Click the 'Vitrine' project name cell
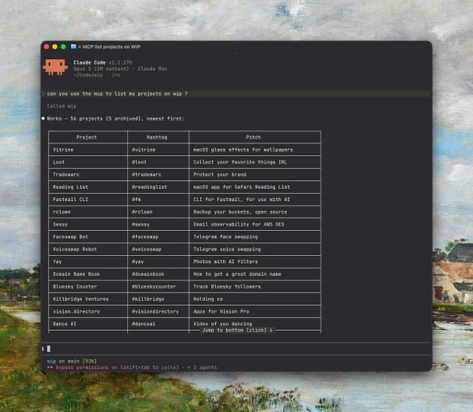This screenshot has width=473, height=412. [x=63, y=150]
